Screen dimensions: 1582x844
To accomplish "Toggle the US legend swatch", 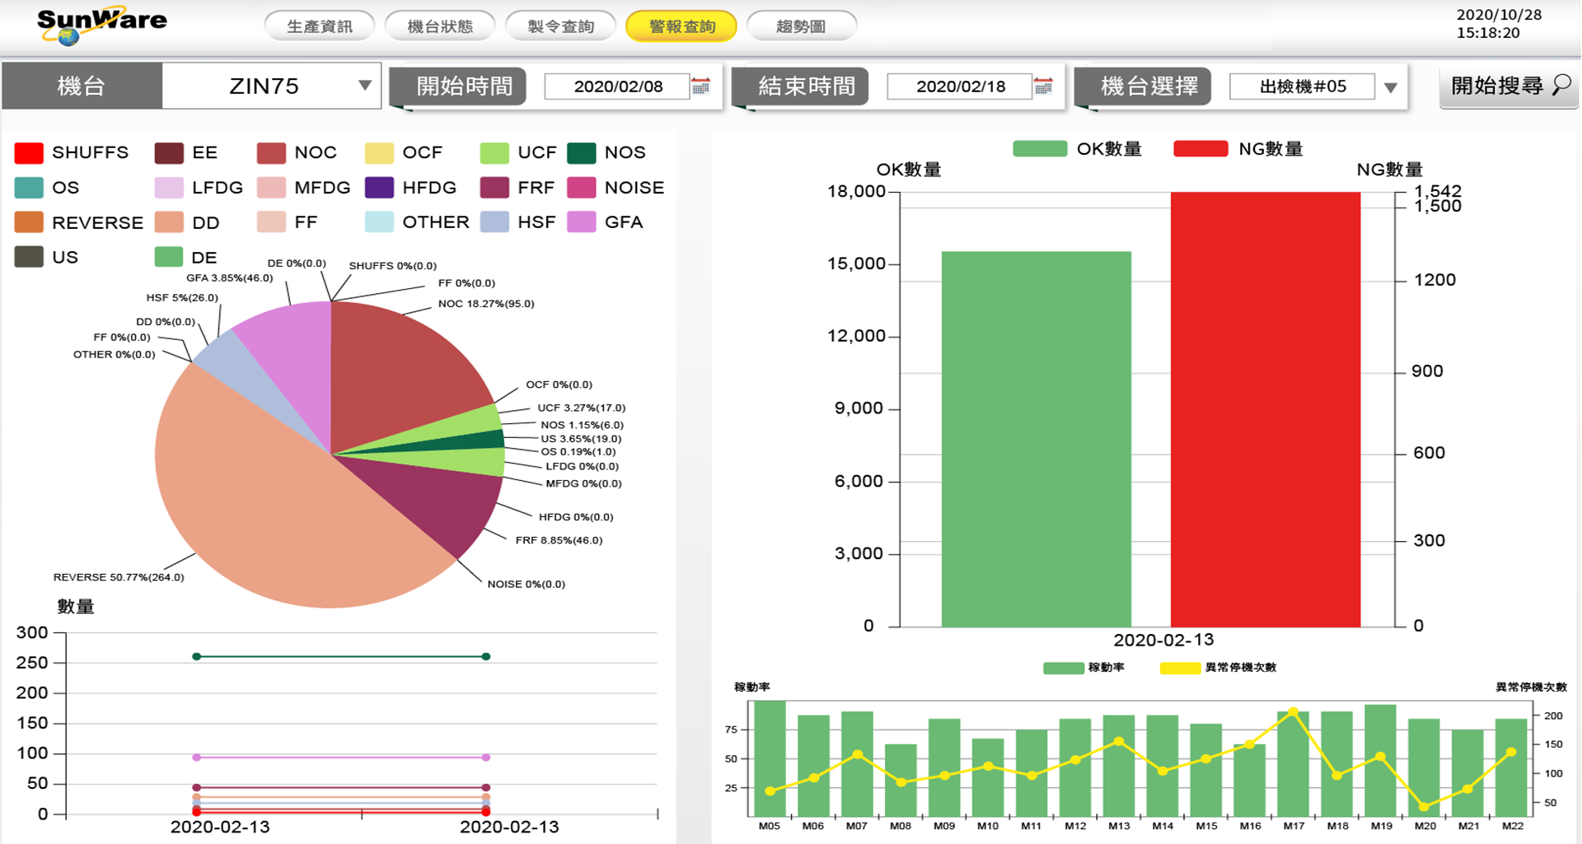I will coord(29,257).
